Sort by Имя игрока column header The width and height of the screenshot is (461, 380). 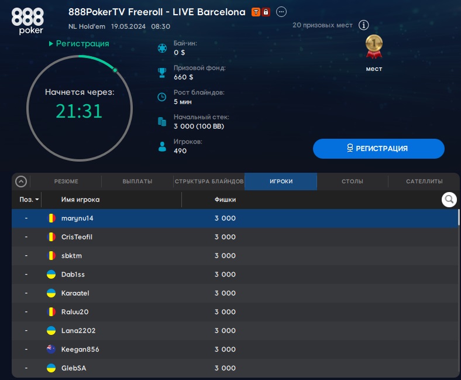[x=80, y=200]
